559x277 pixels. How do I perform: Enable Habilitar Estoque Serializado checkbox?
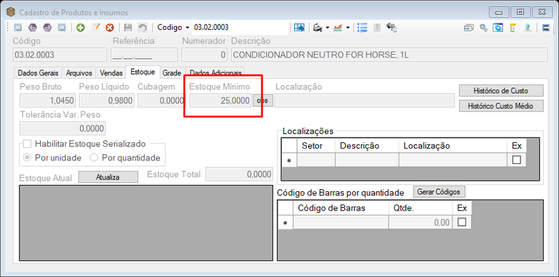click(27, 144)
